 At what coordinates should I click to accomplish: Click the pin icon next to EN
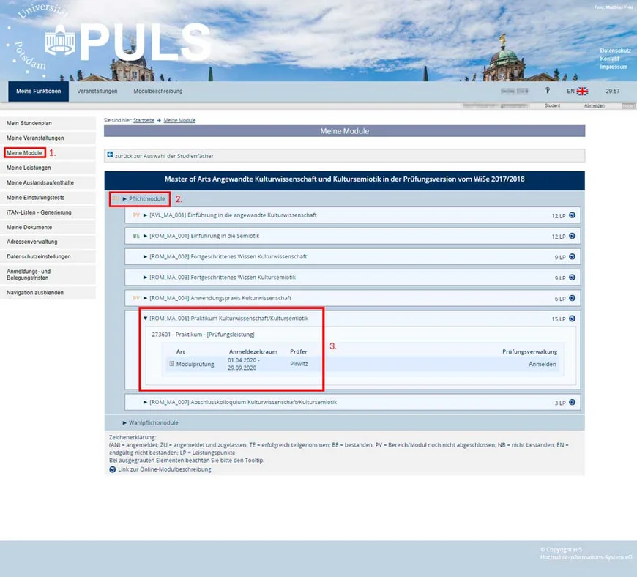pyautogui.click(x=547, y=90)
